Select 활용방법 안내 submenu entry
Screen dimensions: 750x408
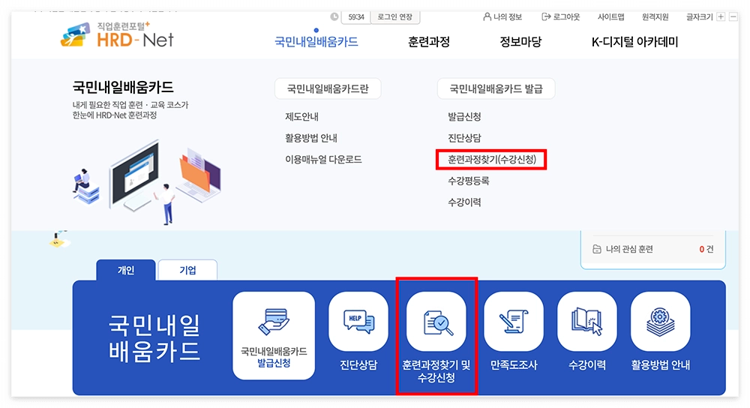pos(311,138)
